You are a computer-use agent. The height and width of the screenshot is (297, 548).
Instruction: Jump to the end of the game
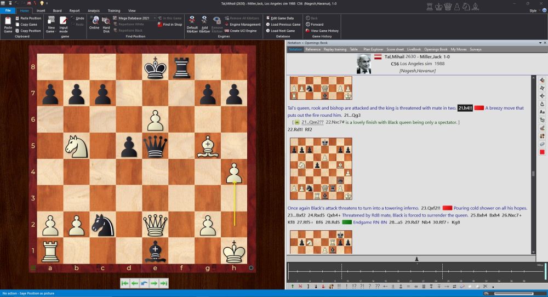pyautogui.click(x=164, y=283)
